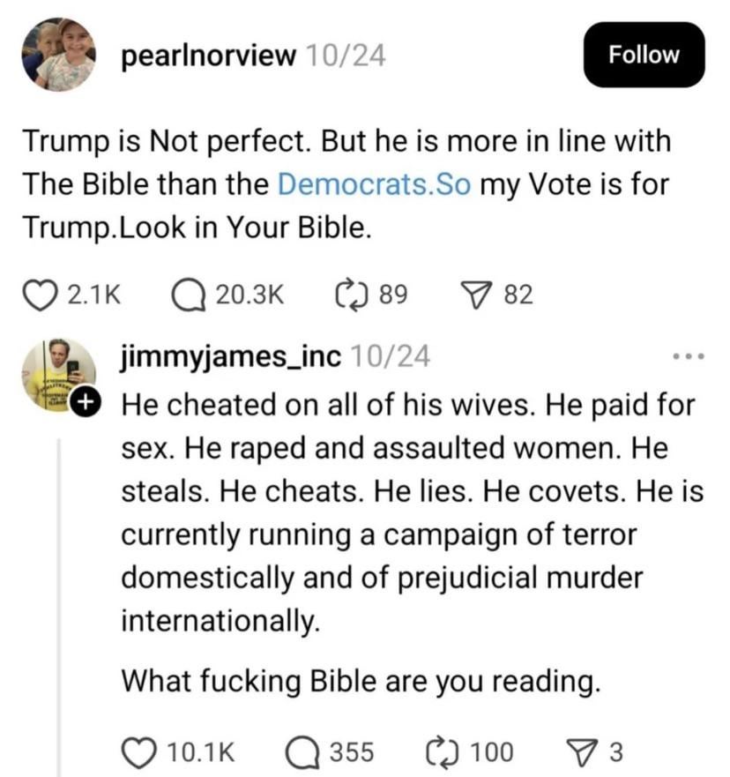Repost jimmyjames_inc's reply
The image size is (730, 777).
(440, 751)
